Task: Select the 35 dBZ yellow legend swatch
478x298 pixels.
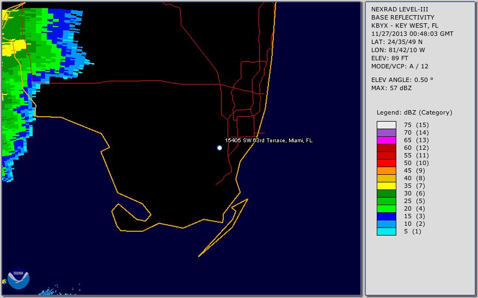Action: coord(387,186)
